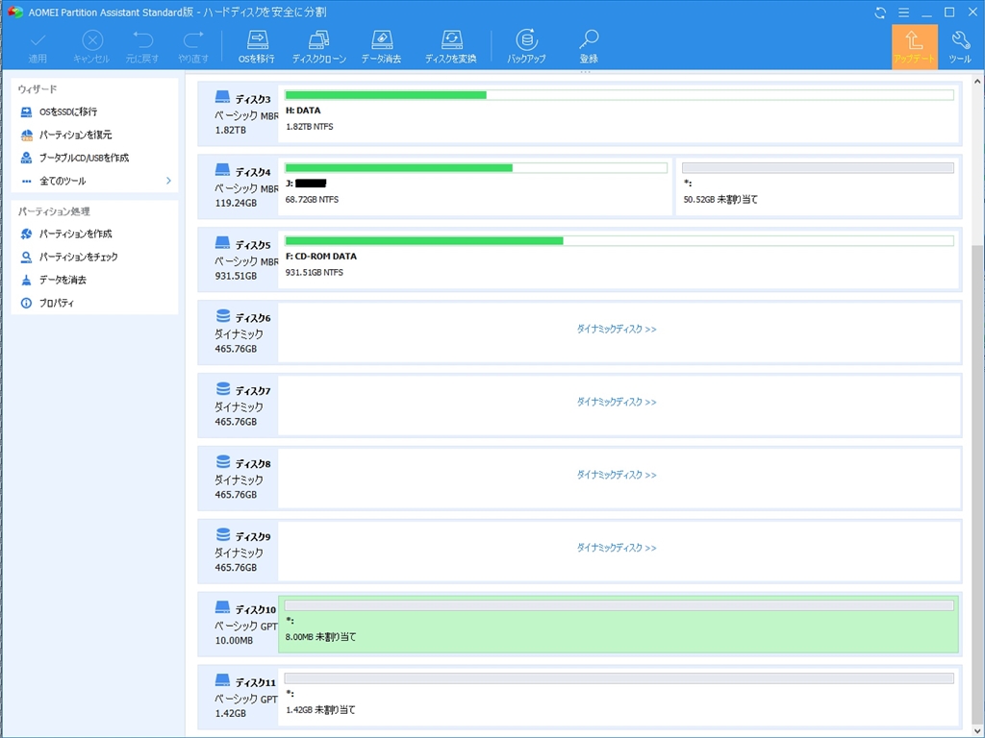Open ダイナミックディスク link for ディスク6

(x=617, y=329)
